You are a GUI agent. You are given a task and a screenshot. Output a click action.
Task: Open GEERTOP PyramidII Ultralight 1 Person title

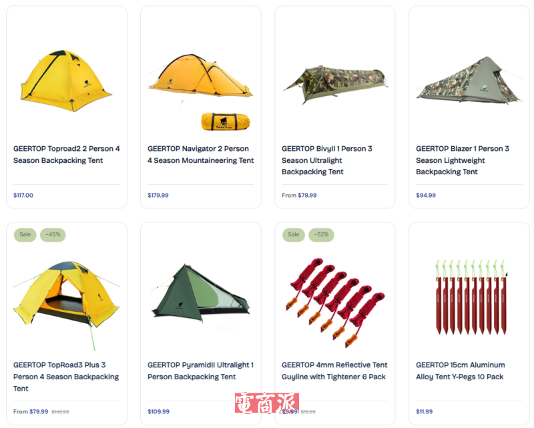pos(201,371)
